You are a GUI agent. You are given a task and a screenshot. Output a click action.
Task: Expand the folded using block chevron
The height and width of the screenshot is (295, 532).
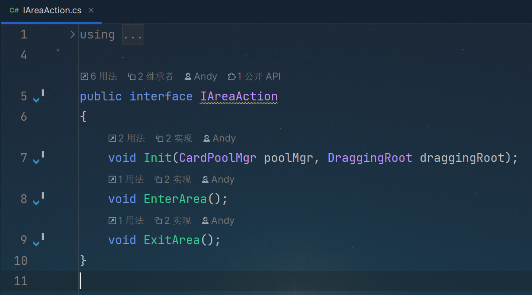pyautogui.click(x=73, y=34)
